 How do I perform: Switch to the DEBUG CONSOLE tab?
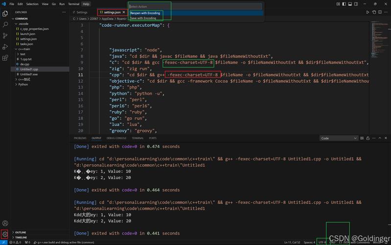coord(116,138)
